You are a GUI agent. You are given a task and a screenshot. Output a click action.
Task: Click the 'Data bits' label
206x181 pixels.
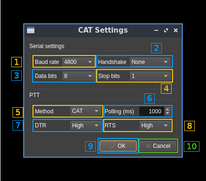(x=46, y=76)
